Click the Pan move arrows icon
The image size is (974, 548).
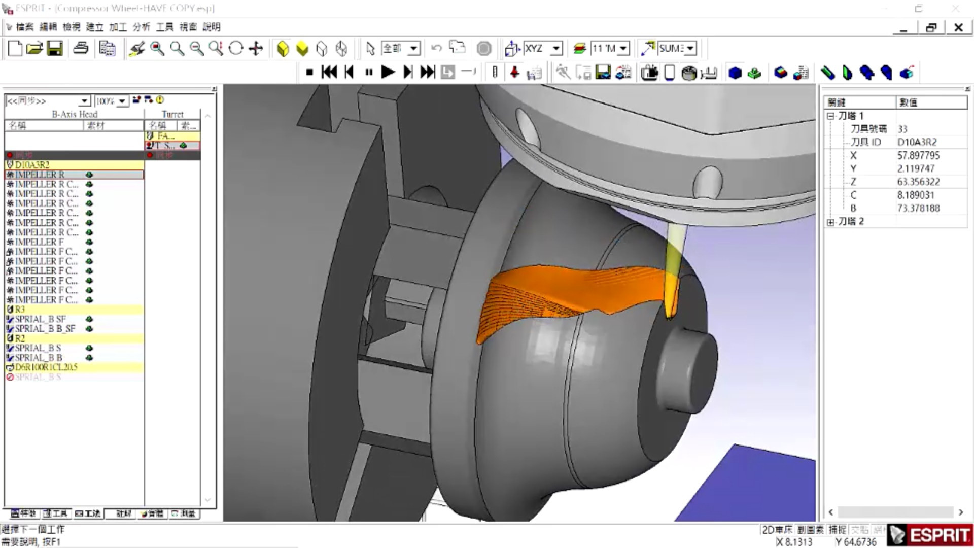point(256,49)
